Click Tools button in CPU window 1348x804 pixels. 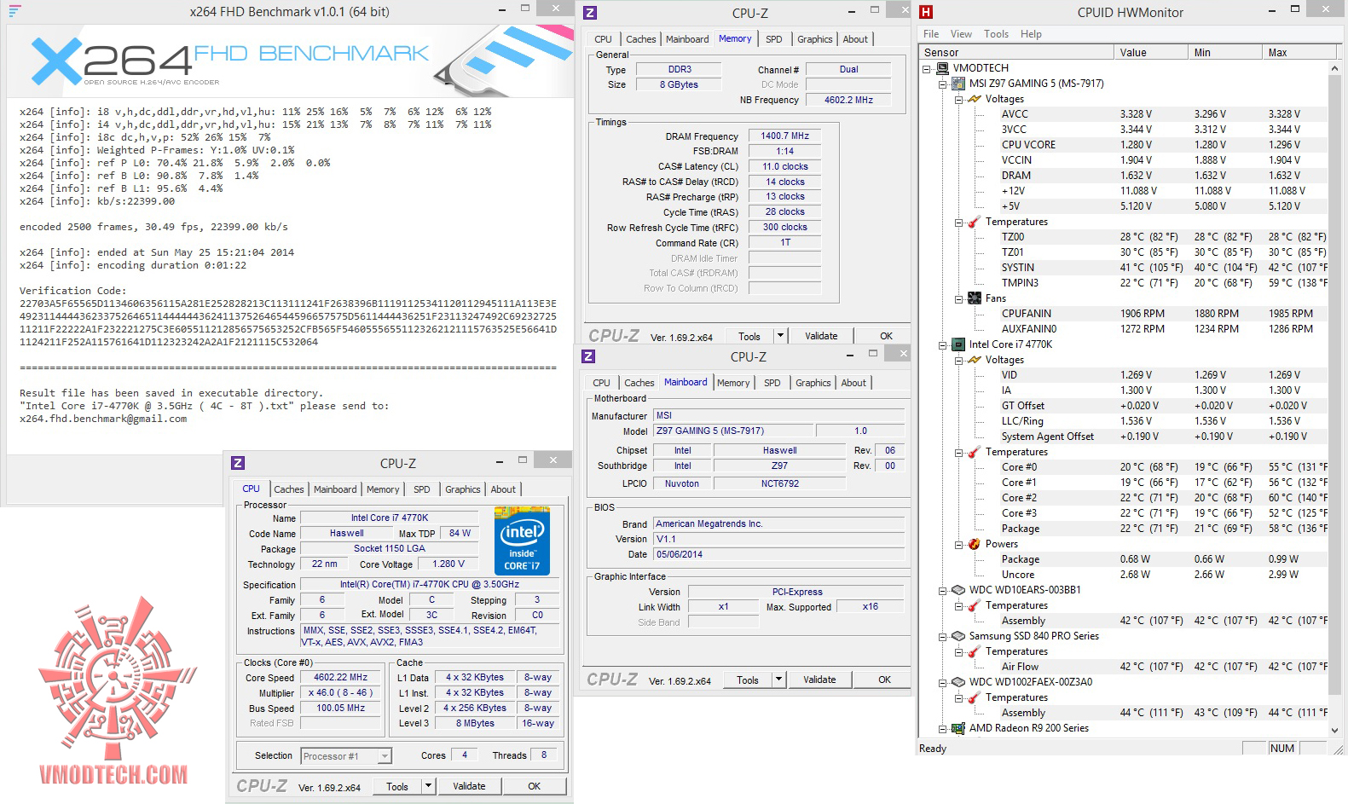point(397,786)
